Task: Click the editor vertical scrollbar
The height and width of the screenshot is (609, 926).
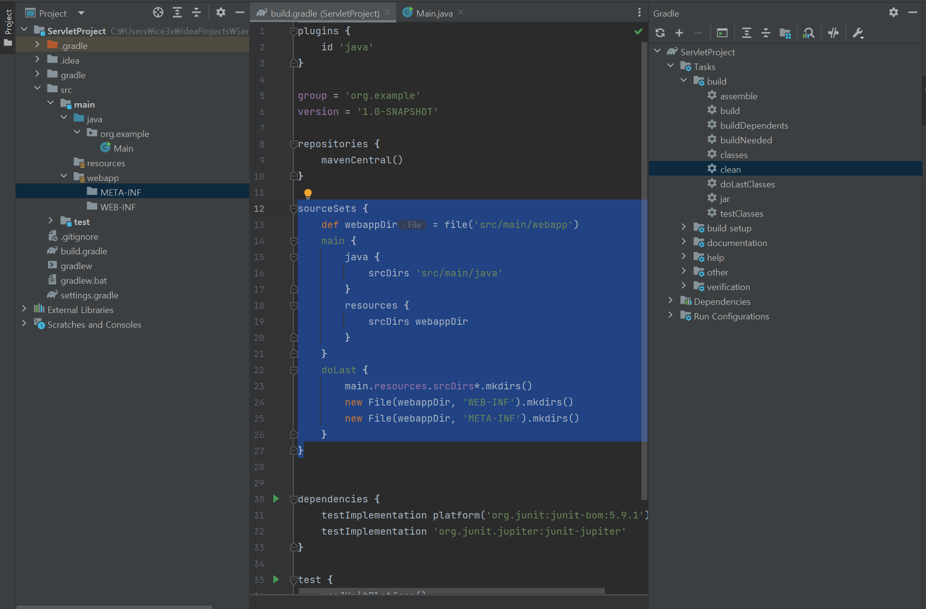Action: click(644, 271)
